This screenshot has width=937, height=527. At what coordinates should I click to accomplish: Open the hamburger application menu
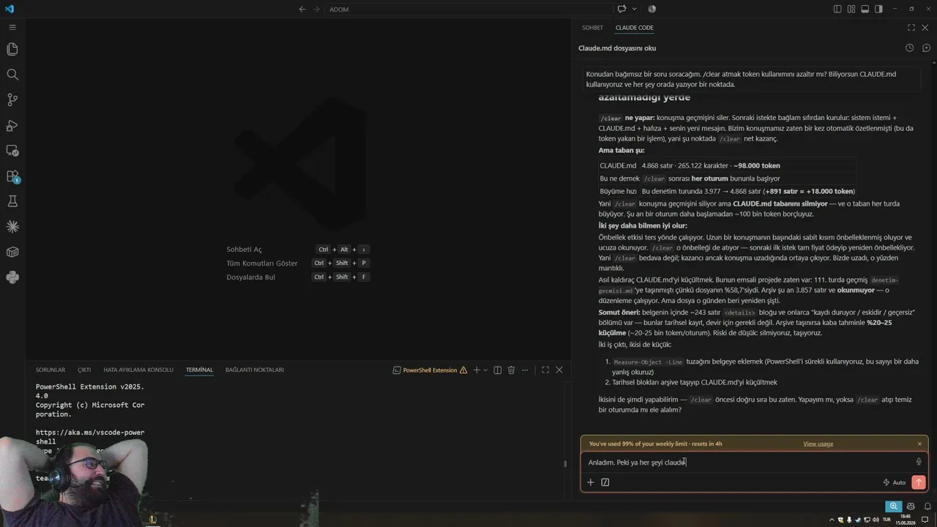pos(12,27)
